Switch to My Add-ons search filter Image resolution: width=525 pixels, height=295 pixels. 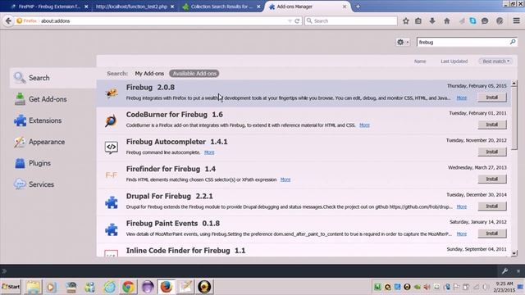tap(149, 74)
